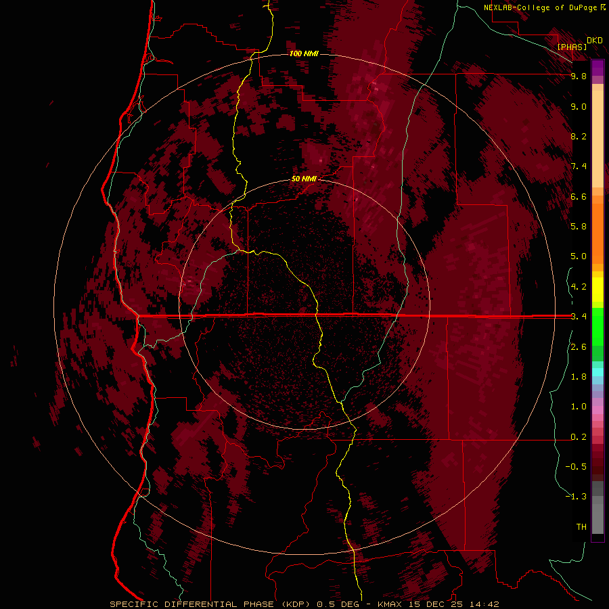Image resolution: width=609 pixels, height=609 pixels.
Task: Click the pink segment of the color bar
Action: pyautogui.click(x=597, y=410)
